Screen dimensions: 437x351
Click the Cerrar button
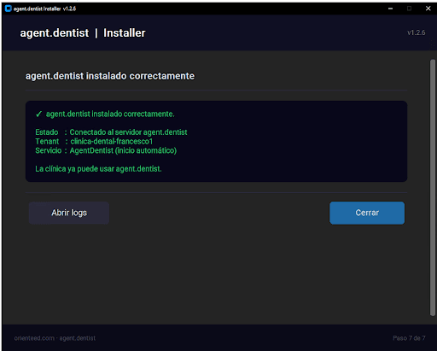pos(367,213)
